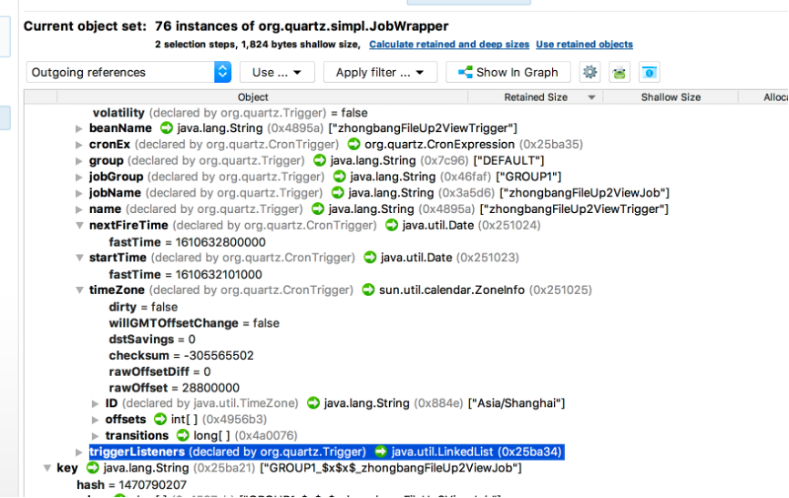Click reference arrow icon in timeZone row
This screenshot has width=789, height=498.
pyautogui.click(x=368, y=290)
